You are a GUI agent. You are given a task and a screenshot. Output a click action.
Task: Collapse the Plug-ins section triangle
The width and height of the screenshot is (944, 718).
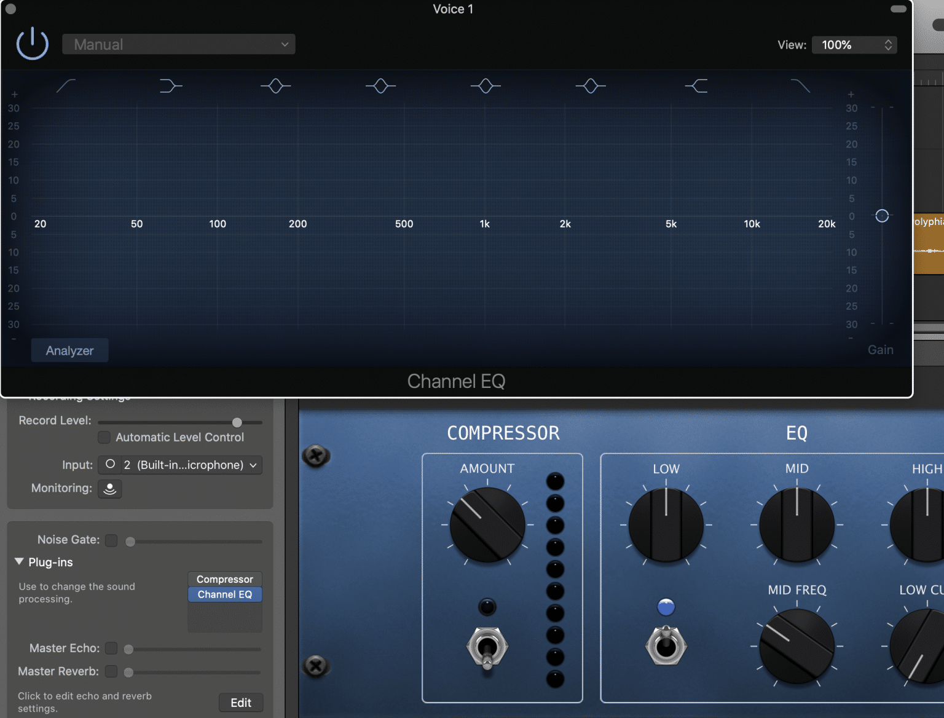point(19,561)
